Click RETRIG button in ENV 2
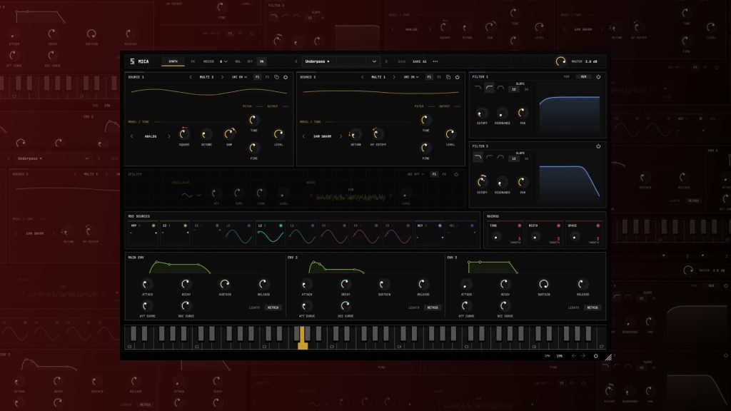 tap(433, 308)
